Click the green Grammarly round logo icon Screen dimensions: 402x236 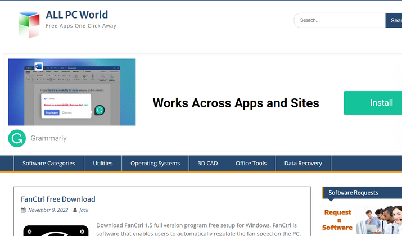pyautogui.click(x=17, y=138)
